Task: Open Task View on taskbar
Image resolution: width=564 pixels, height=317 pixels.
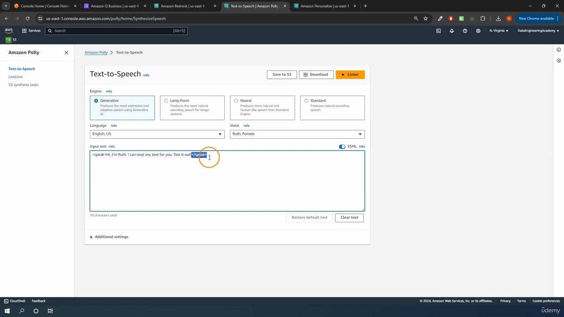Action: tap(50, 311)
